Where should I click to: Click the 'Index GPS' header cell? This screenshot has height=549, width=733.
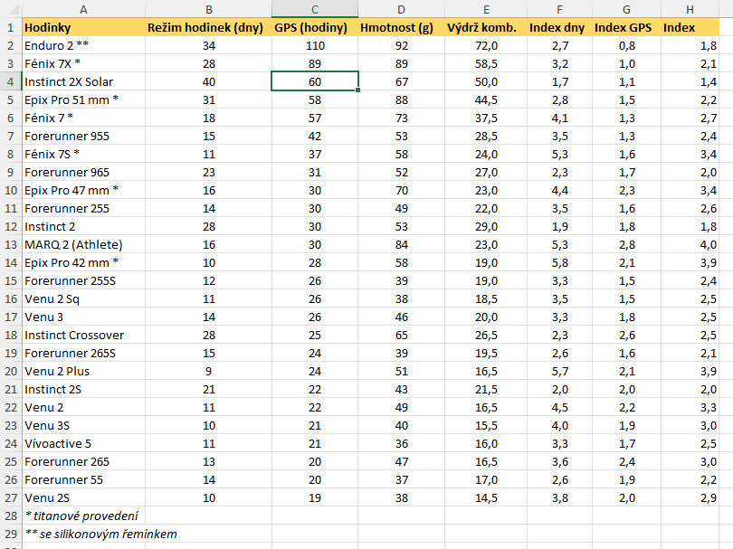627,27
